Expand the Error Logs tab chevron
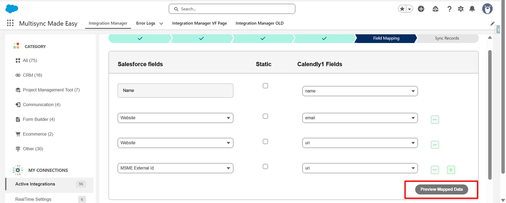The image size is (506, 203). click(161, 23)
